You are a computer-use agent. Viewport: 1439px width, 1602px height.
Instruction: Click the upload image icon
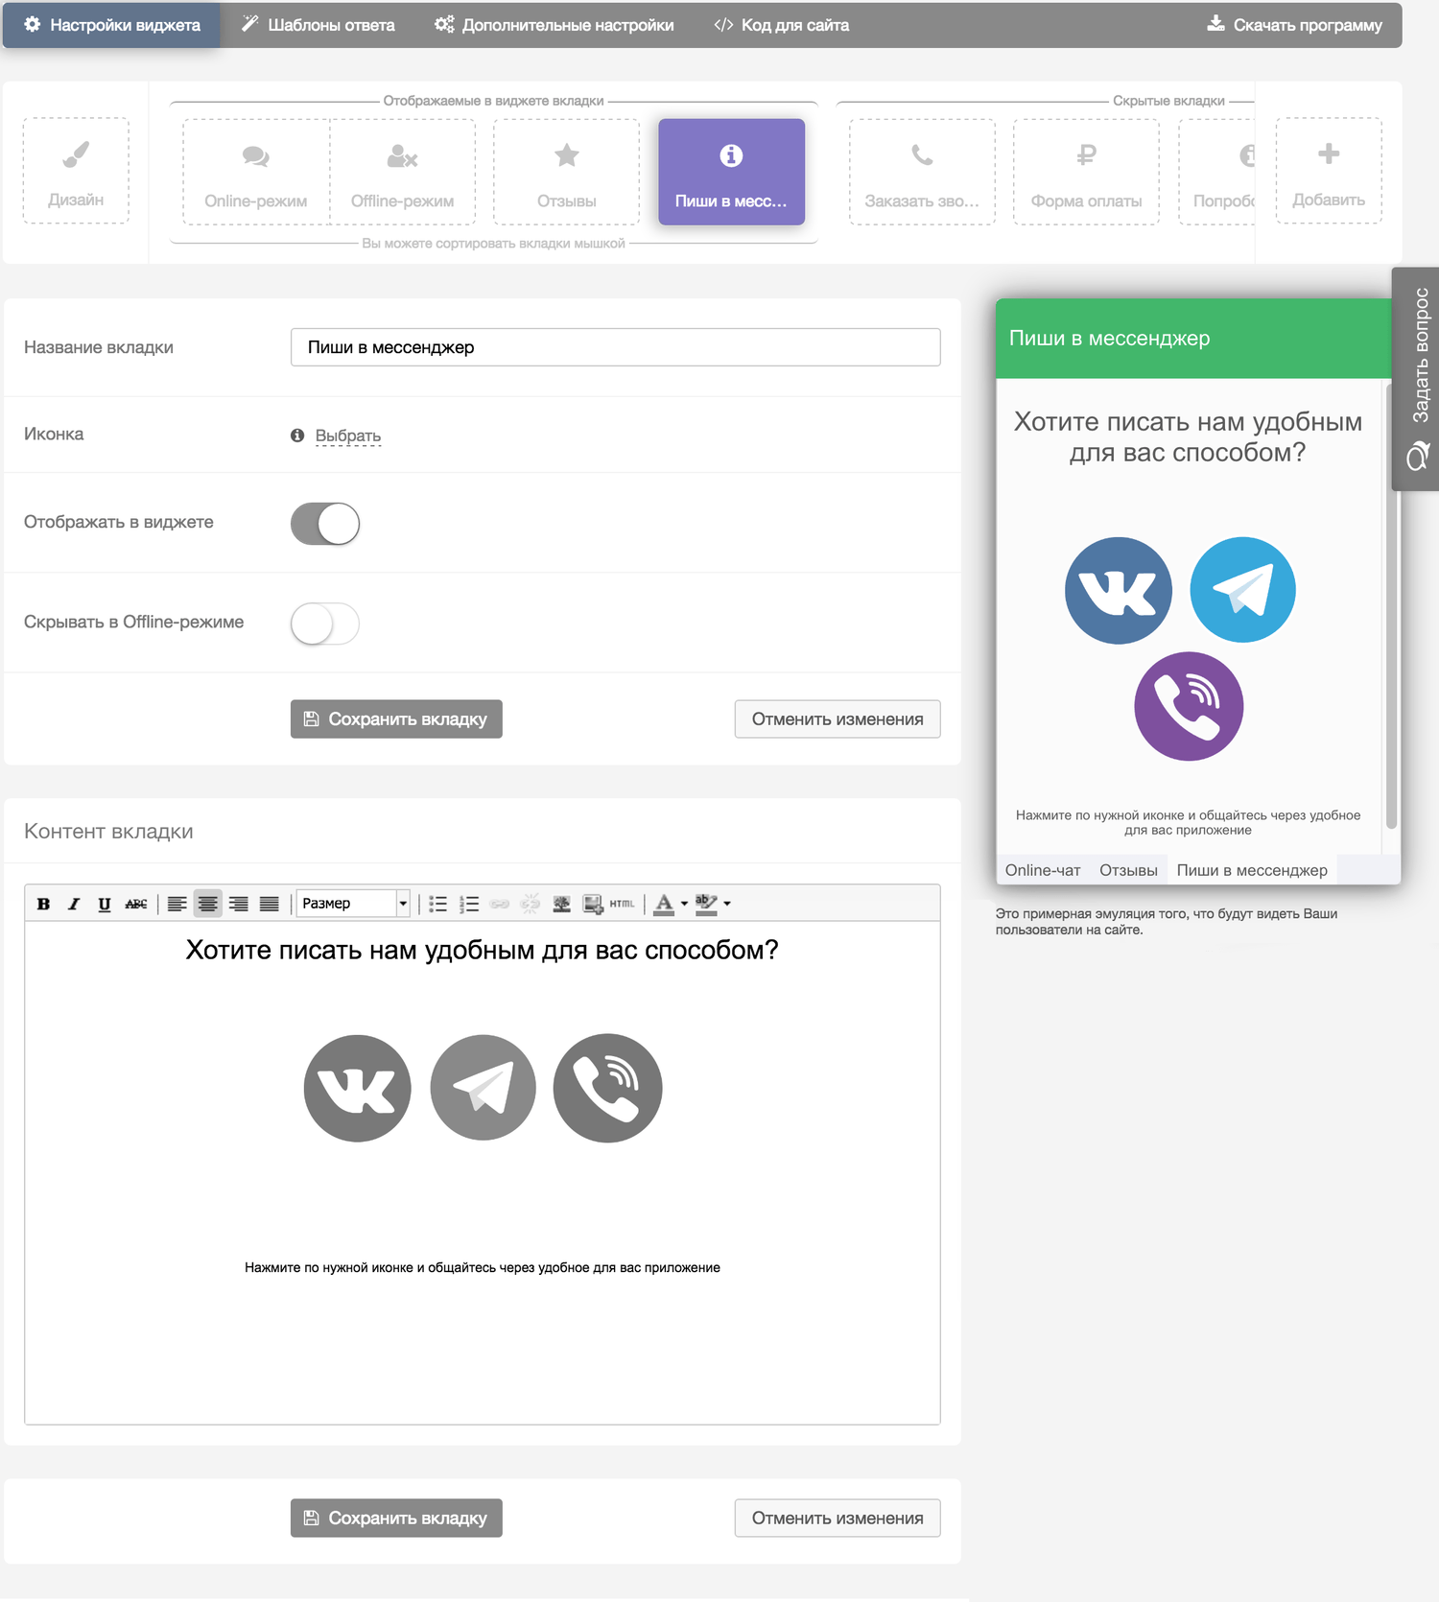click(593, 904)
